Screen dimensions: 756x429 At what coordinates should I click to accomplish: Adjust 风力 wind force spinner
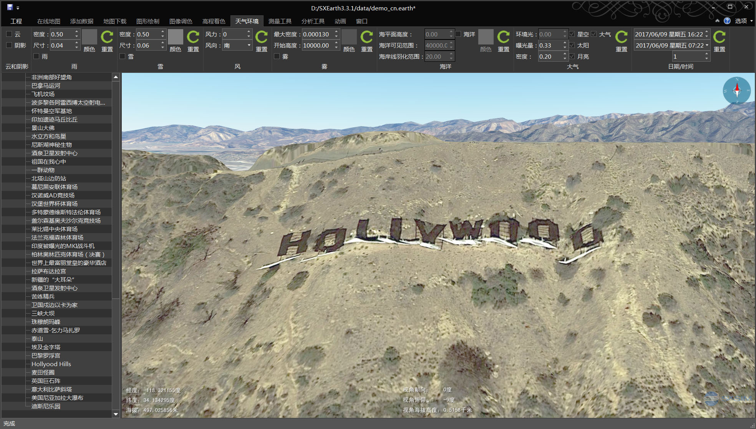point(249,34)
